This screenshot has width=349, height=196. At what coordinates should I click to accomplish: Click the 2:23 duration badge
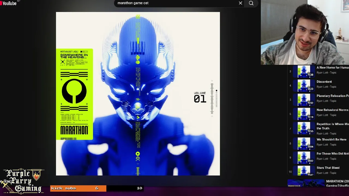[311, 89]
